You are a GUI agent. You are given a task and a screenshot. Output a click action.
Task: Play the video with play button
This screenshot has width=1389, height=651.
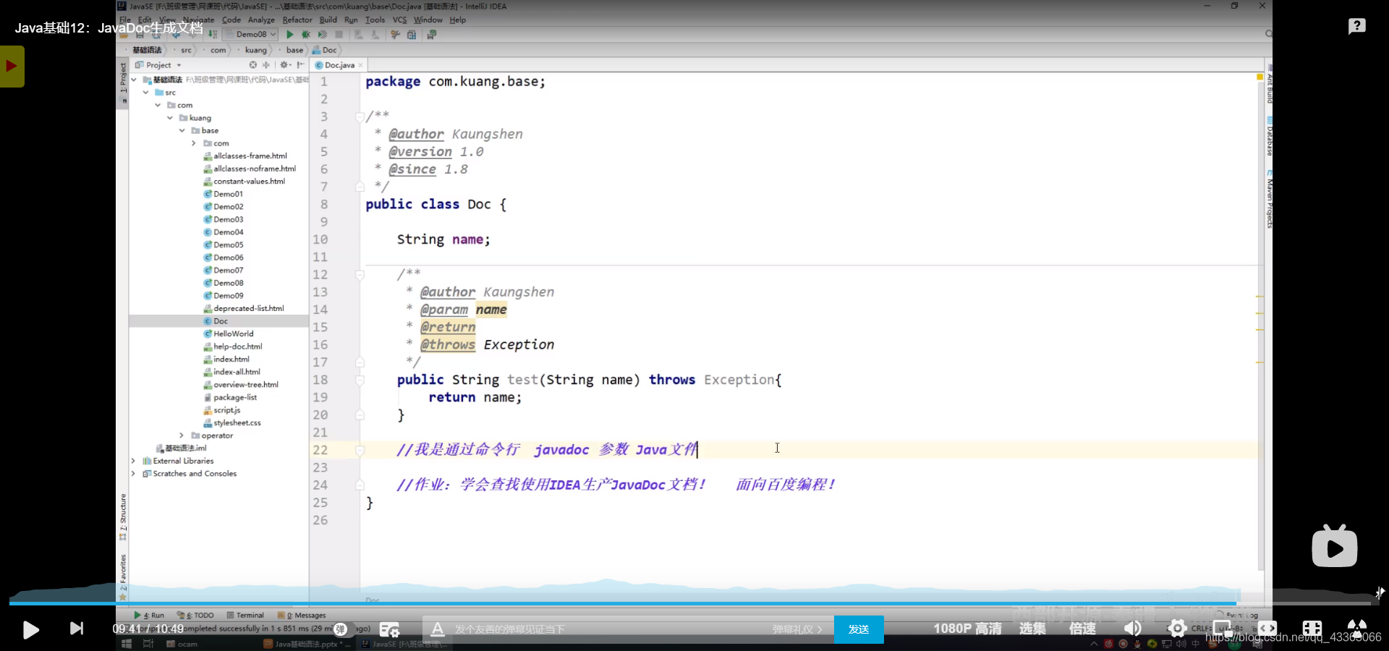pos(30,629)
